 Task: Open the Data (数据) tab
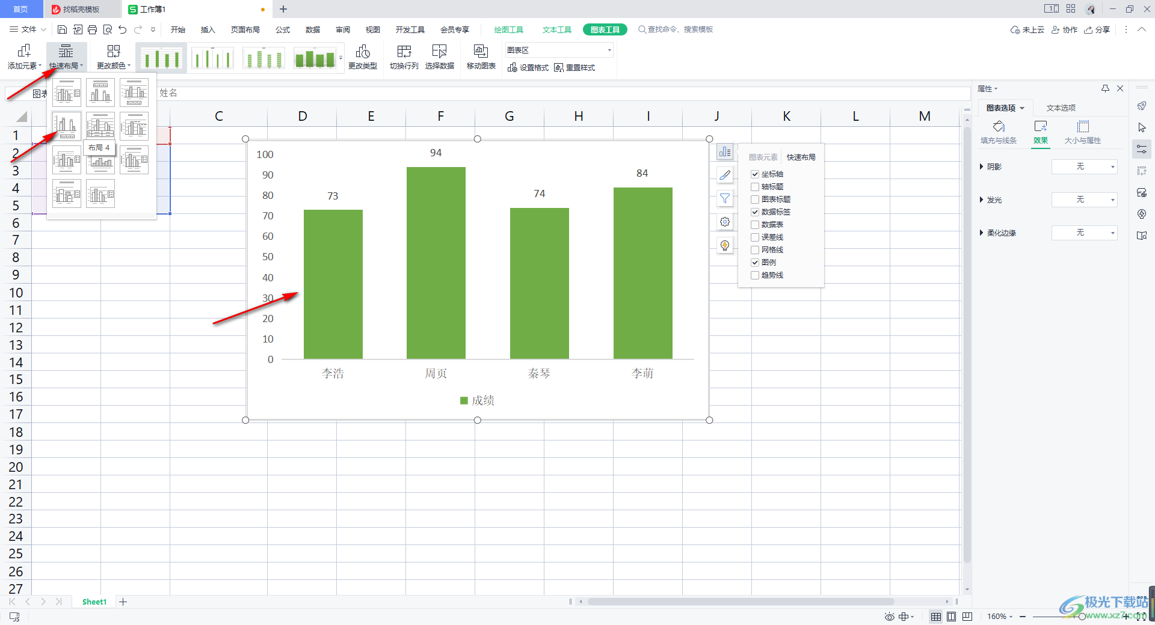tap(313, 29)
